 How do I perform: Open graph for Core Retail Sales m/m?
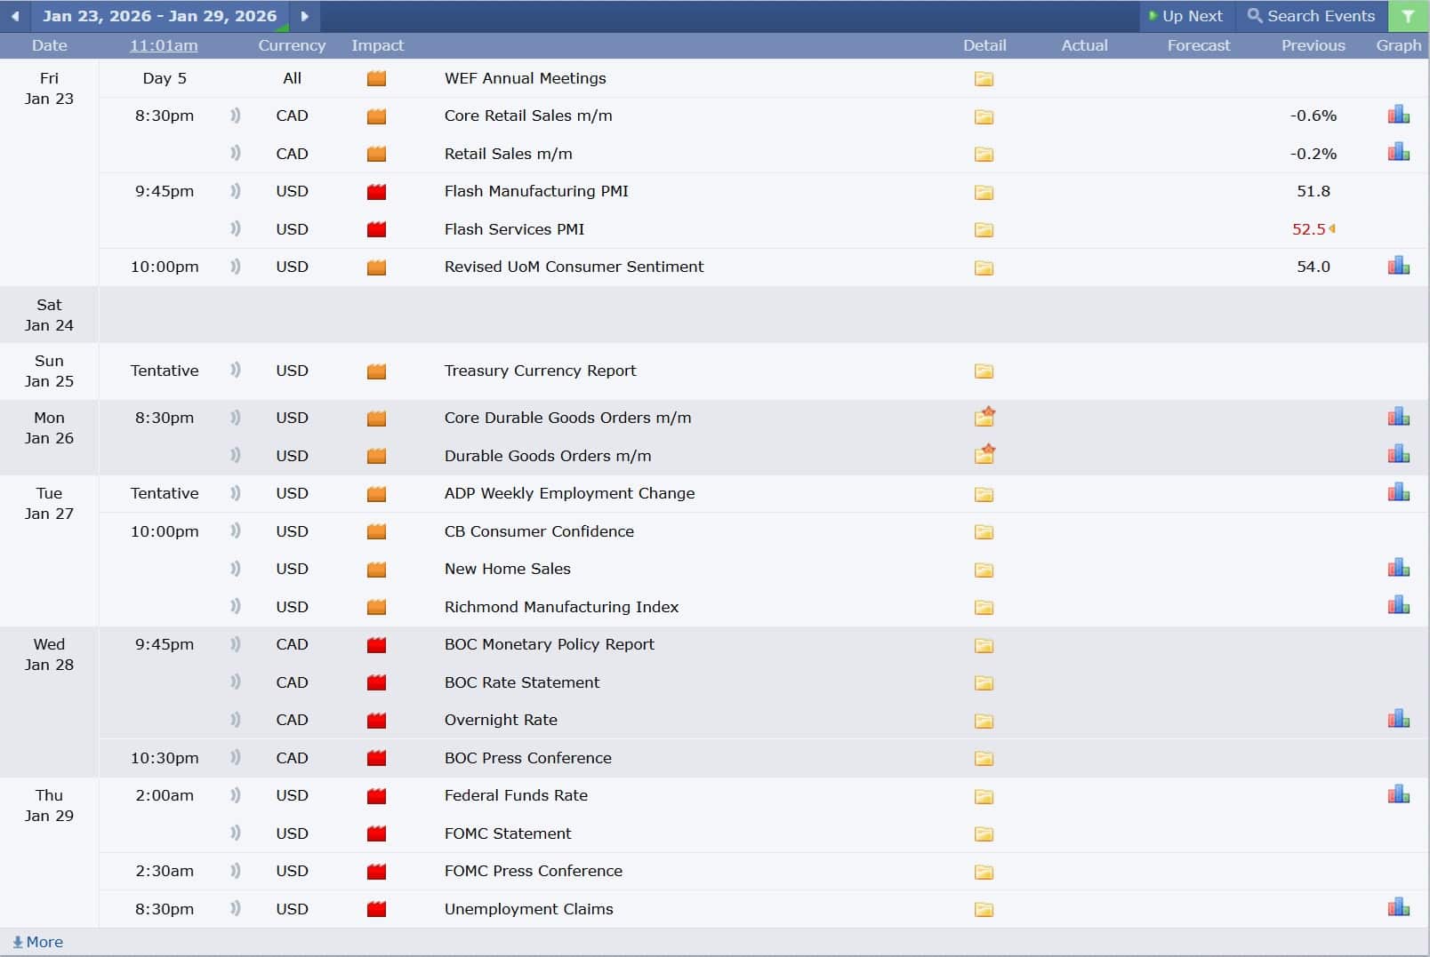1398,116
